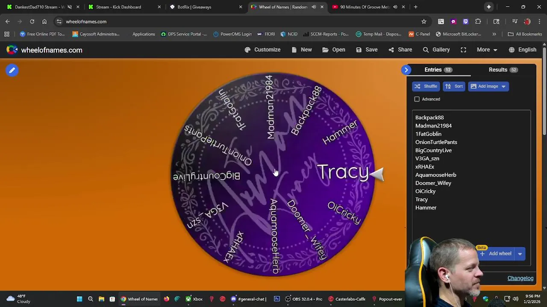This screenshot has height=307, width=547.
Task: Open the weather widget showing 48°F
Action: click(x=18, y=299)
